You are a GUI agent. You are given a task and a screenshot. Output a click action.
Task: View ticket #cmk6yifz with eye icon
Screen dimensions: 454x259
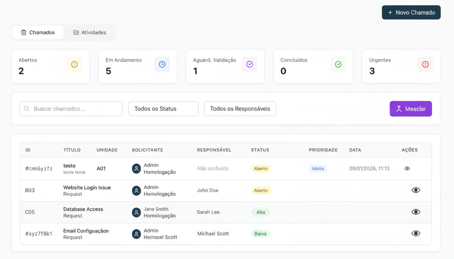click(407, 168)
